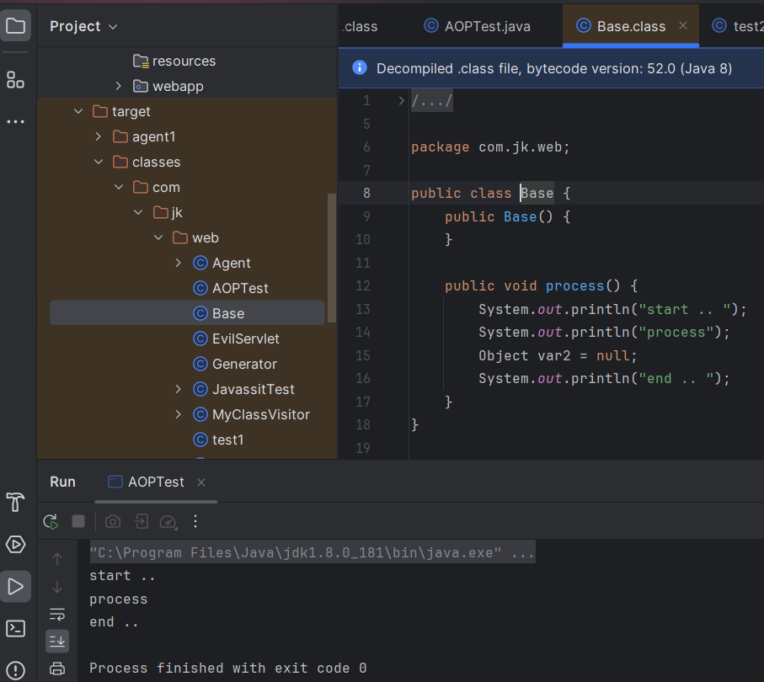Screen dimensions: 764x682
Task: Collapse the web folder
Action: coord(158,237)
